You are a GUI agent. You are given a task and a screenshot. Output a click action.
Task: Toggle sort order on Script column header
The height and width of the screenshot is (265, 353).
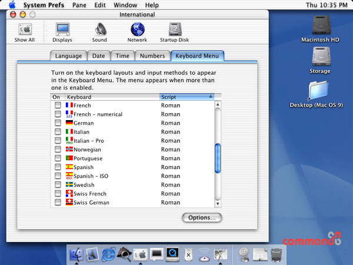pyautogui.click(x=187, y=97)
